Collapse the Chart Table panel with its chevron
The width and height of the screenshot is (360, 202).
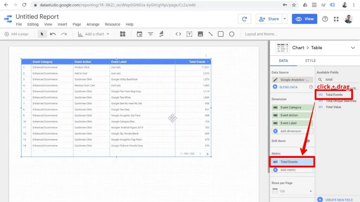(353, 47)
